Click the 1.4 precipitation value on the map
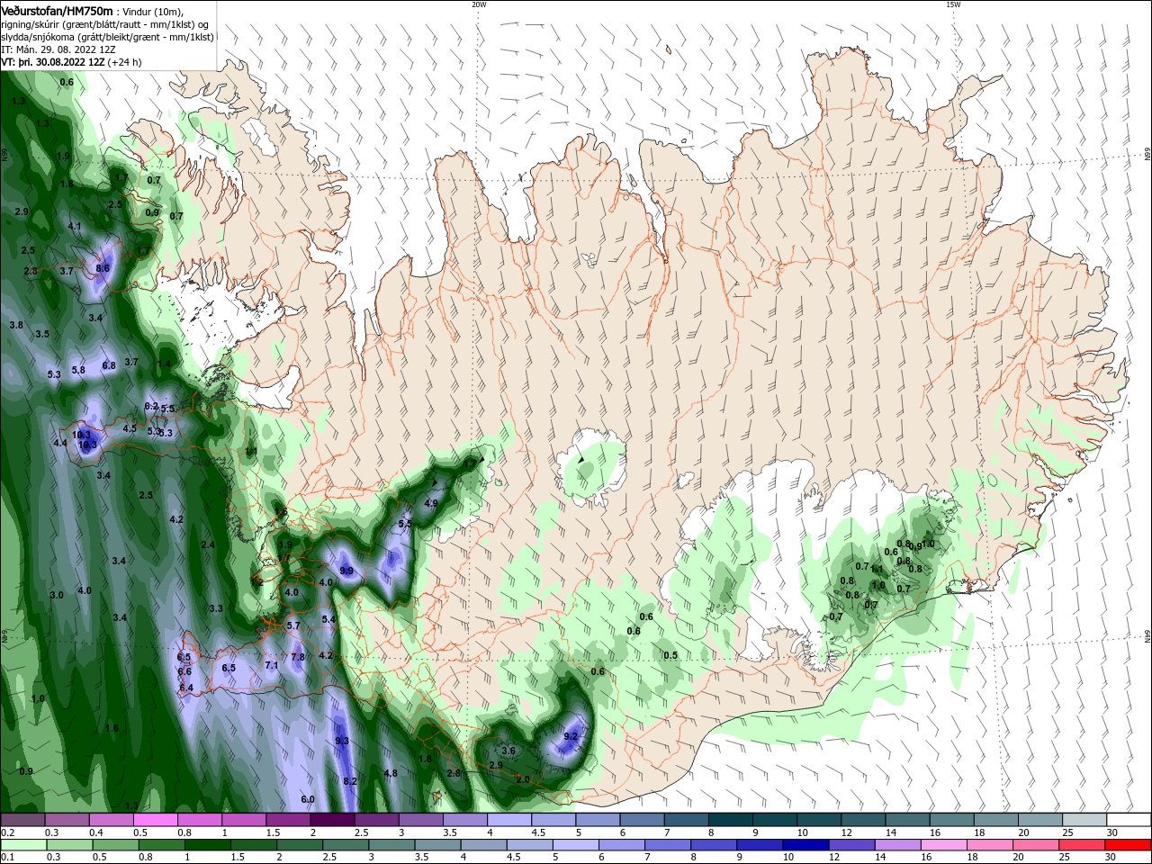 point(165,364)
